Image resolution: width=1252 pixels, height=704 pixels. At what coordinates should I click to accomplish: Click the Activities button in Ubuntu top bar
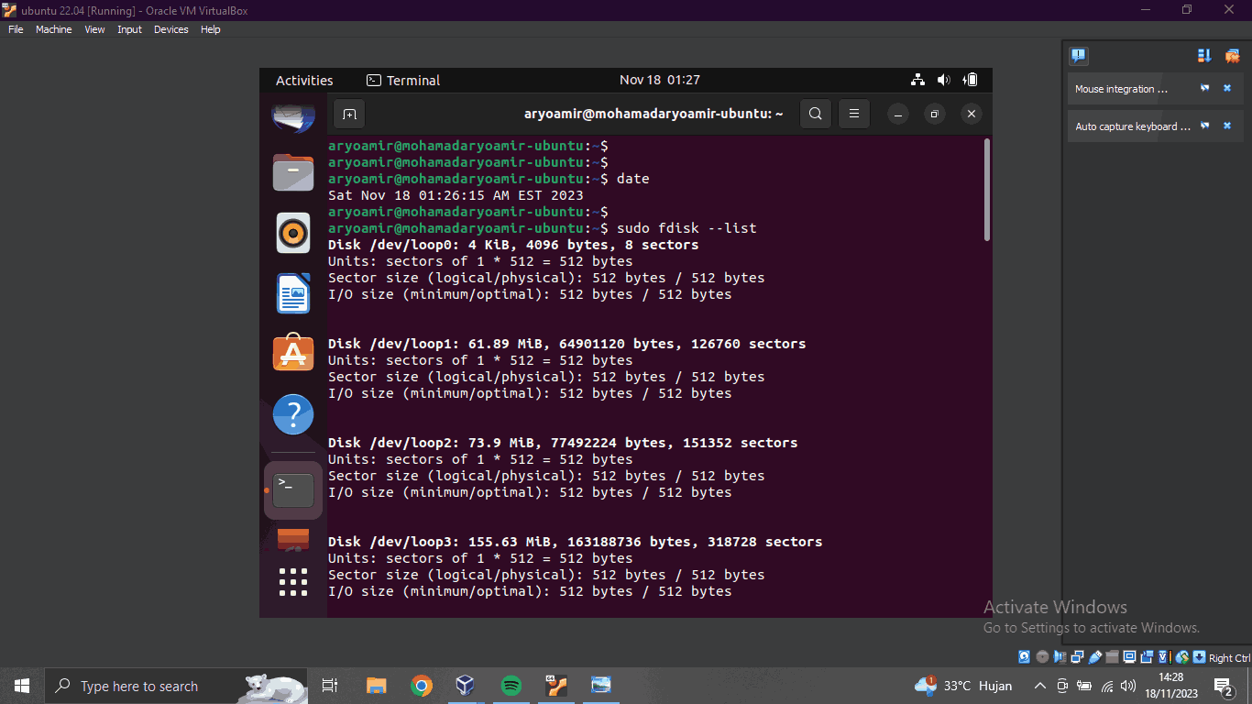tap(304, 81)
